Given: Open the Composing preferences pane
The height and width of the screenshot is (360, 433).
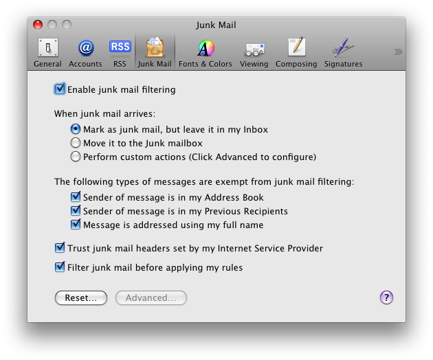Looking at the screenshot, I should pos(296,52).
